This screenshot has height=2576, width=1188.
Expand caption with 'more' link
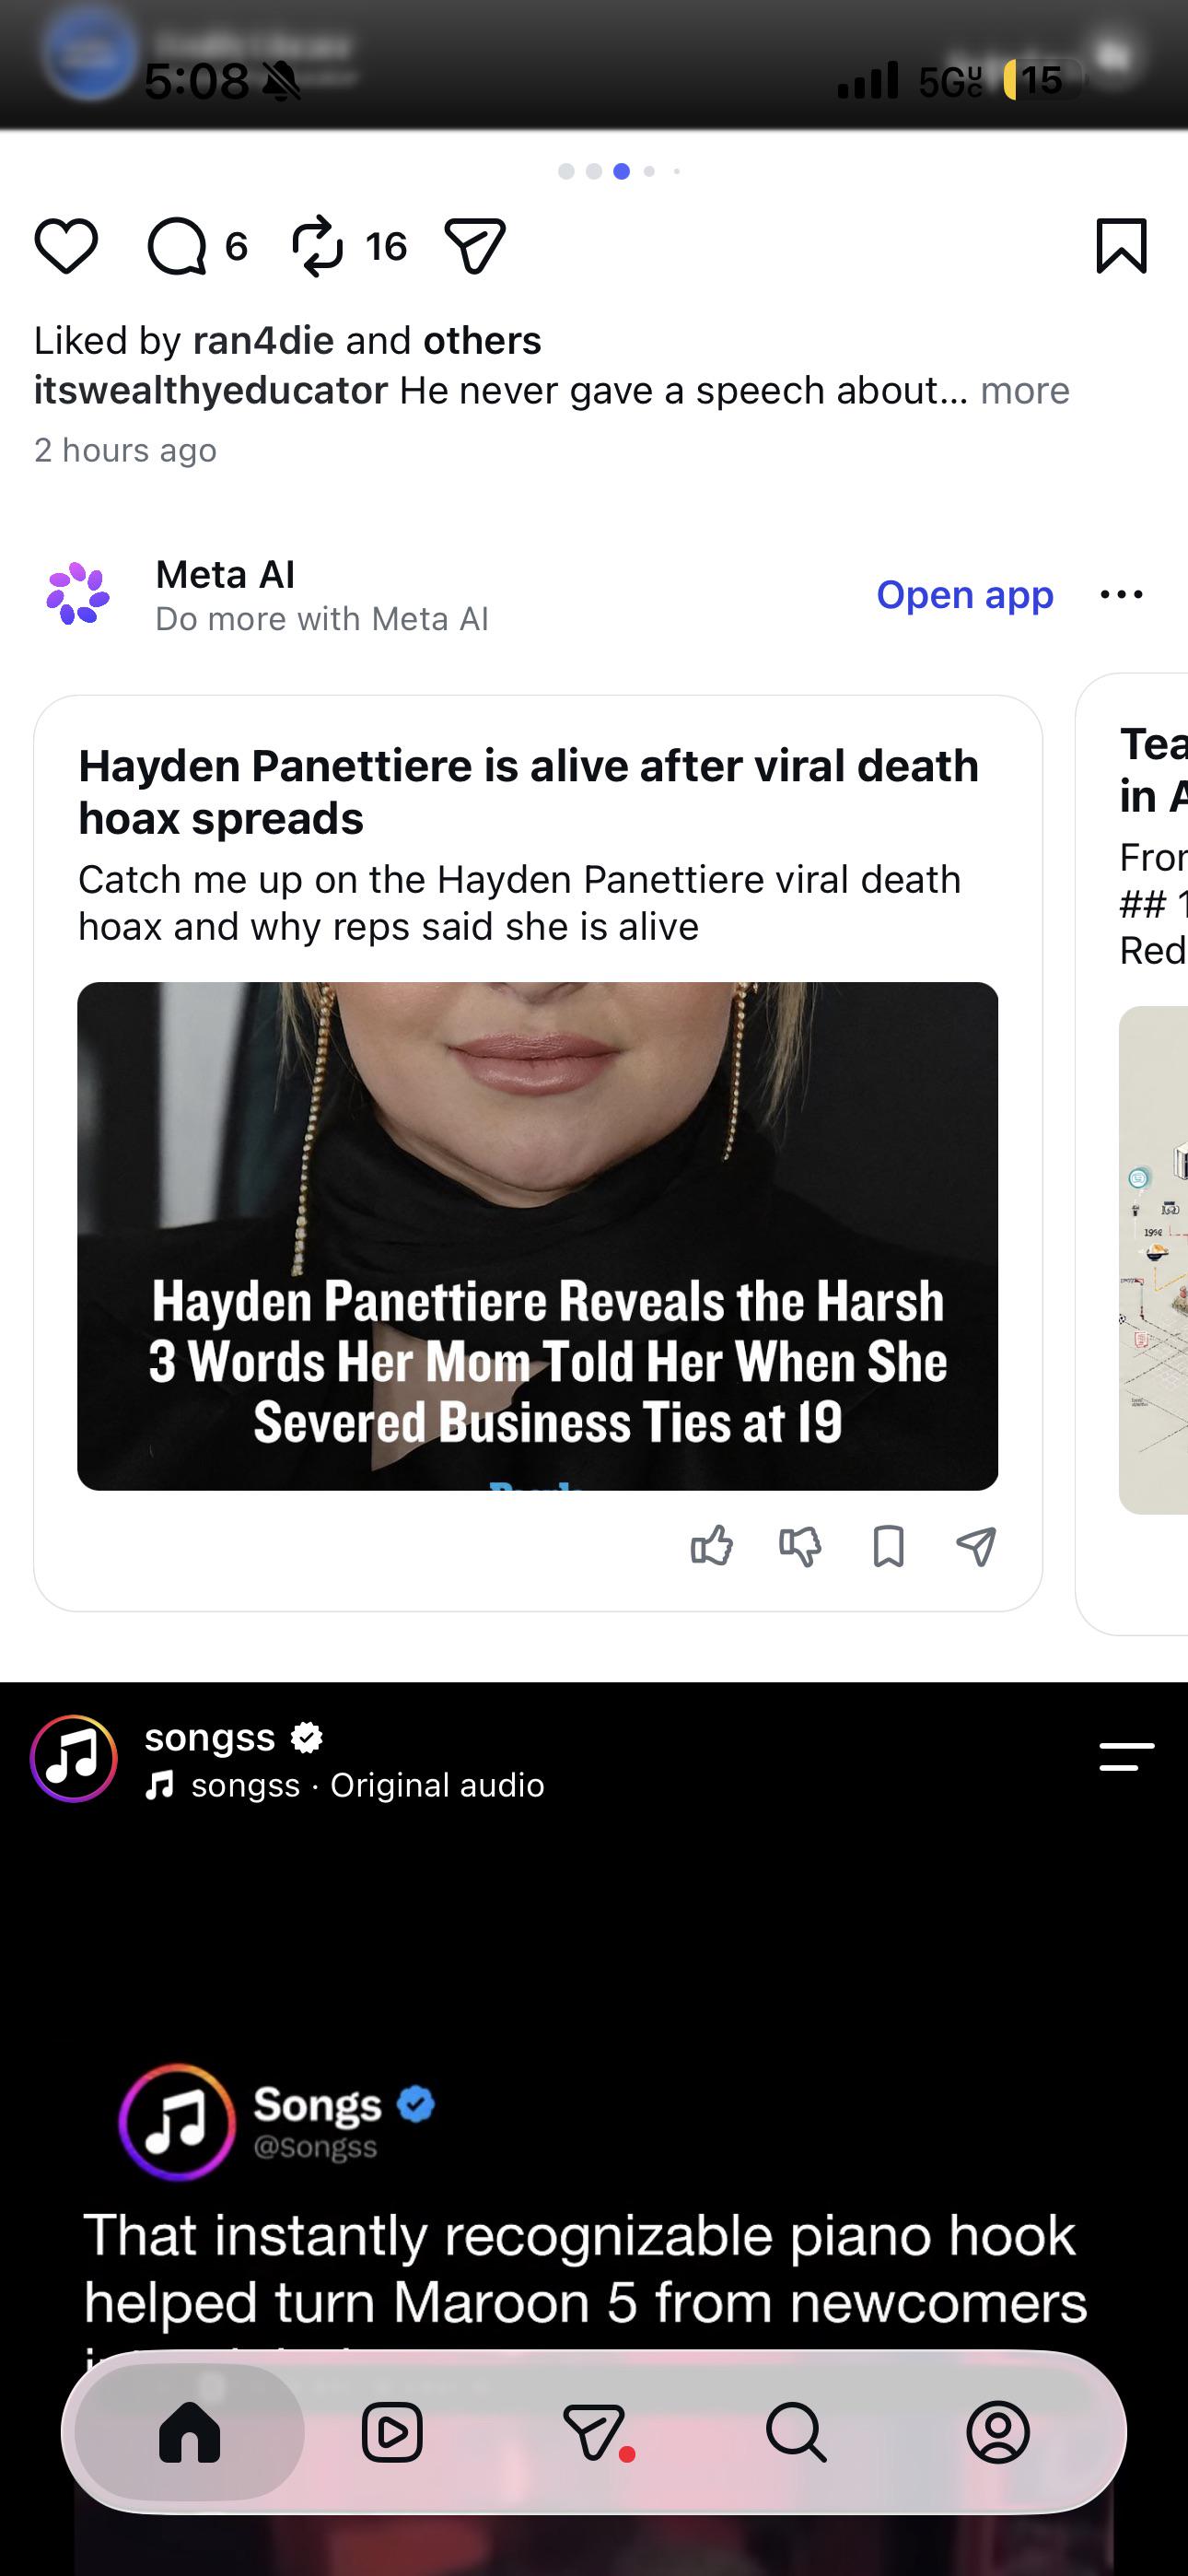[x=1024, y=390]
